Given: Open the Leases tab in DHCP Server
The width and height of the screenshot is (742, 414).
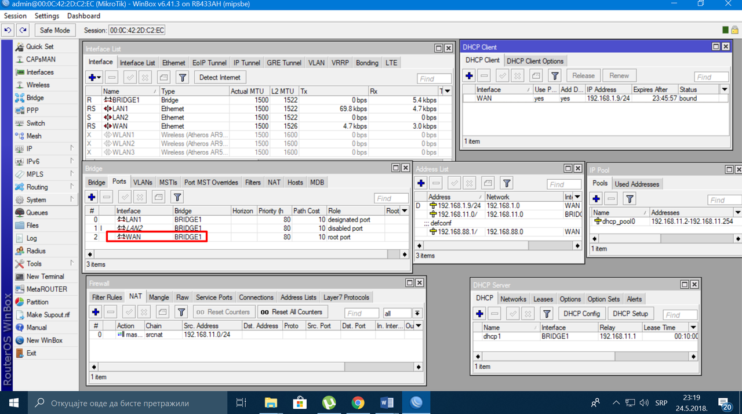Looking at the screenshot, I should tap(543, 299).
